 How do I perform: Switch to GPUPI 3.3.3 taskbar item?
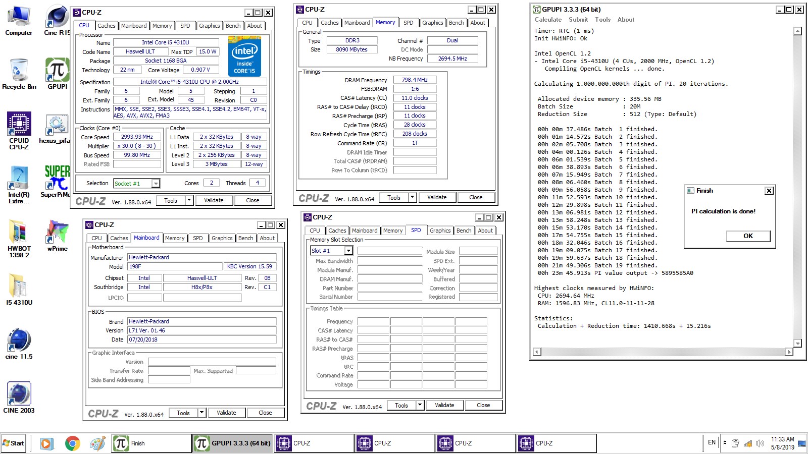coord(233,443)
